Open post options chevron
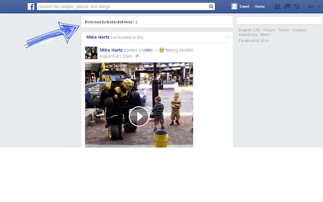 [x=228, y=37]
